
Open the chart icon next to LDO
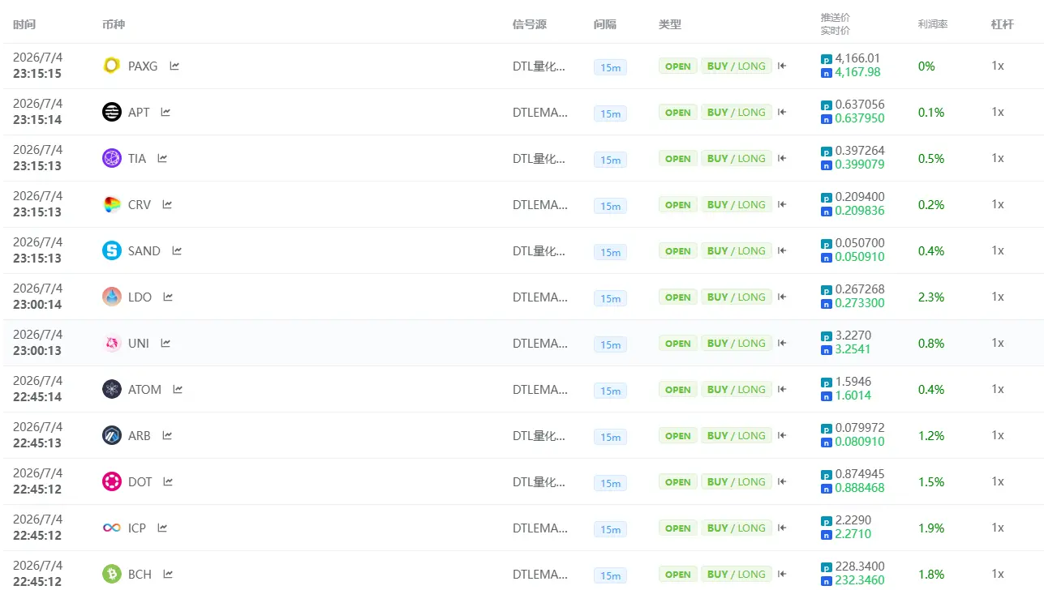(168, 297)
